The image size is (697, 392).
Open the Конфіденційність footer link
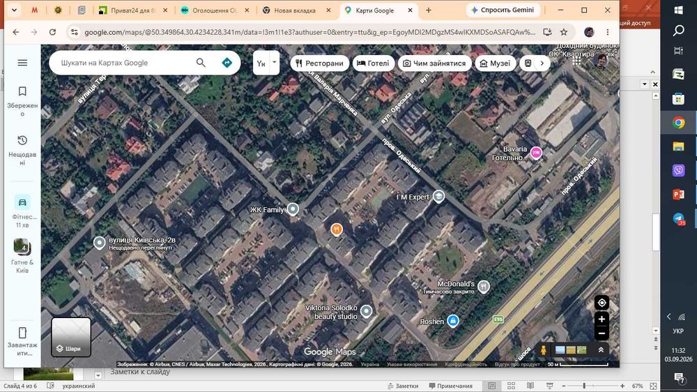[x=466, y=364]
